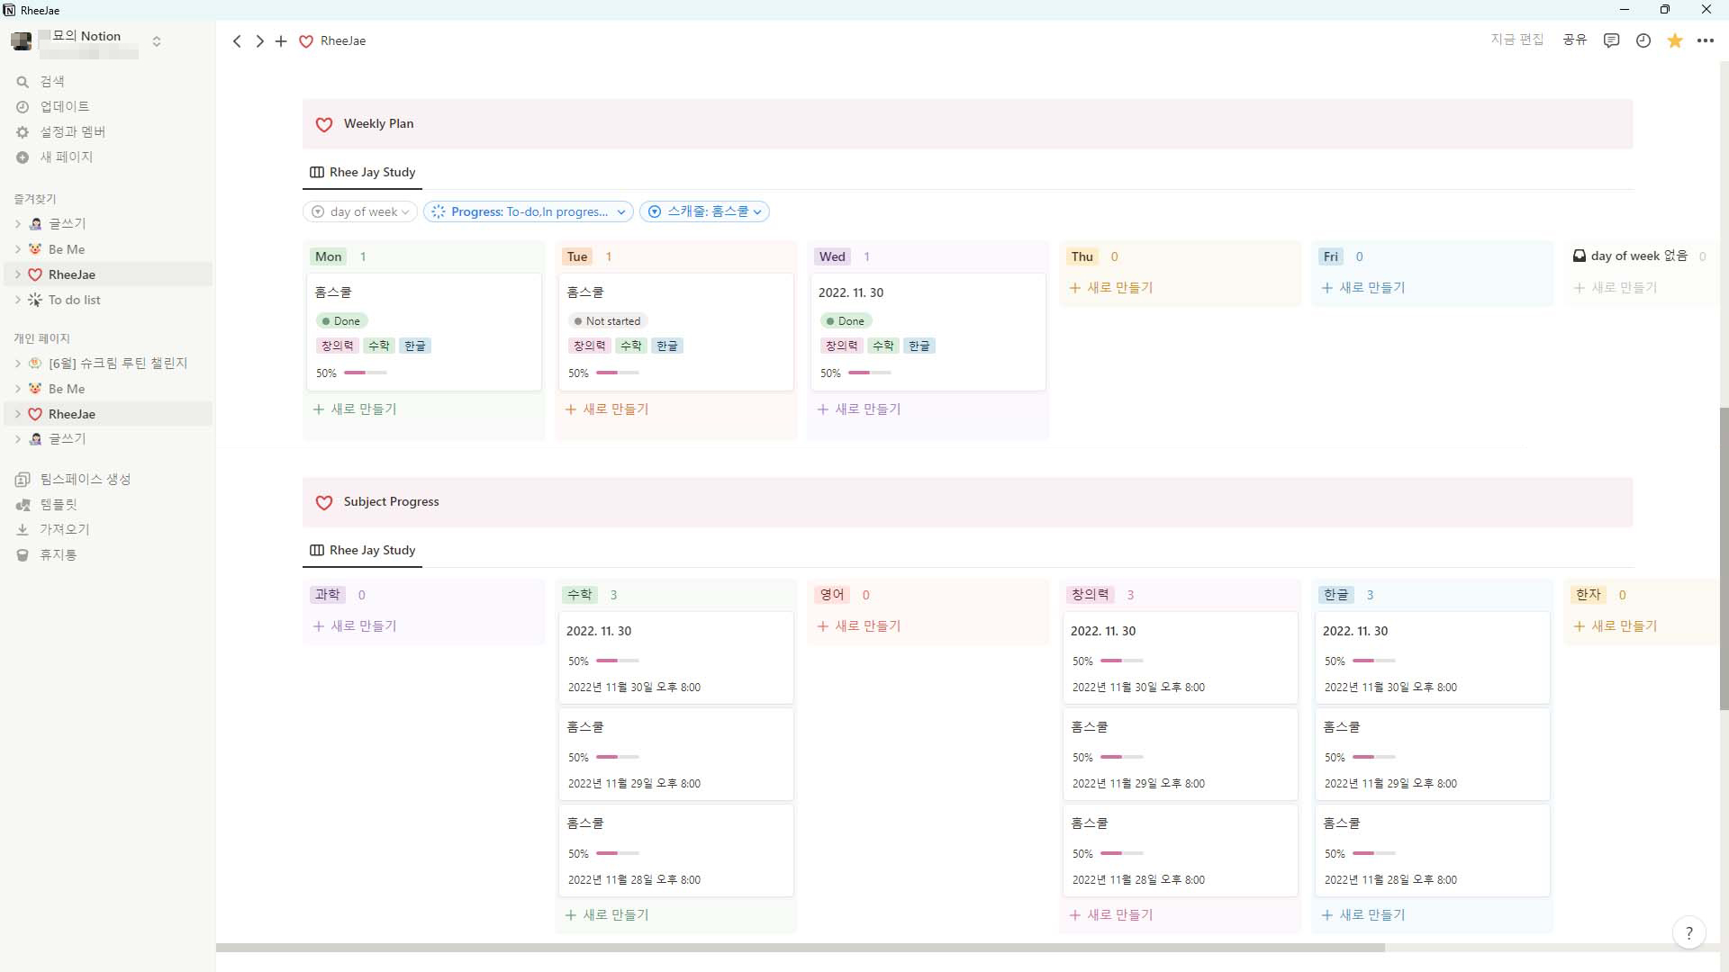Toggle the favorite star icon

(x=1674, y=40)
